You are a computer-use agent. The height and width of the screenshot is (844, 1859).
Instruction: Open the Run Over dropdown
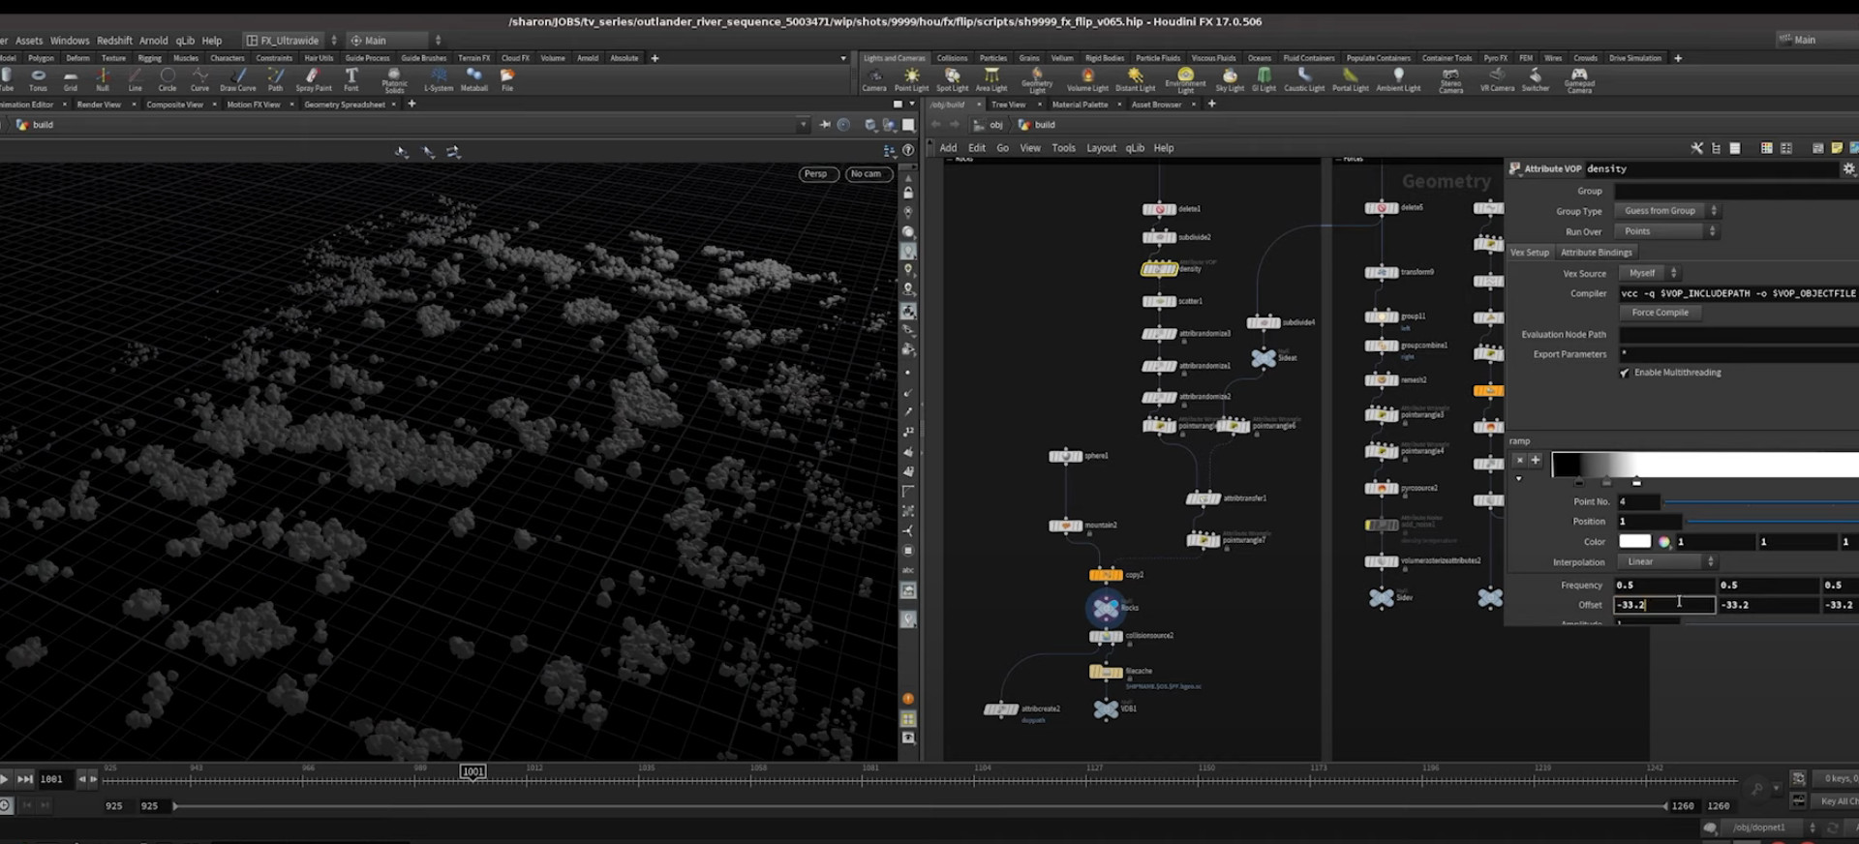tap(1665, 231)
